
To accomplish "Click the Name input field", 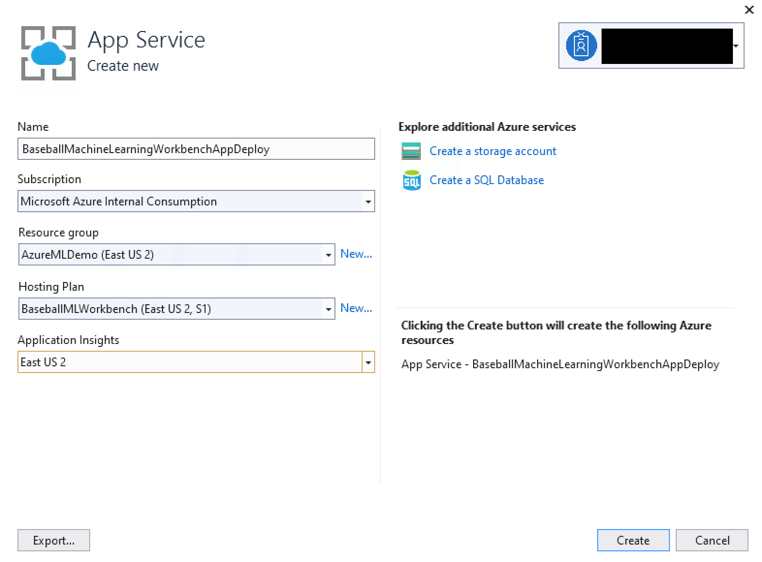I will [196, 149].
